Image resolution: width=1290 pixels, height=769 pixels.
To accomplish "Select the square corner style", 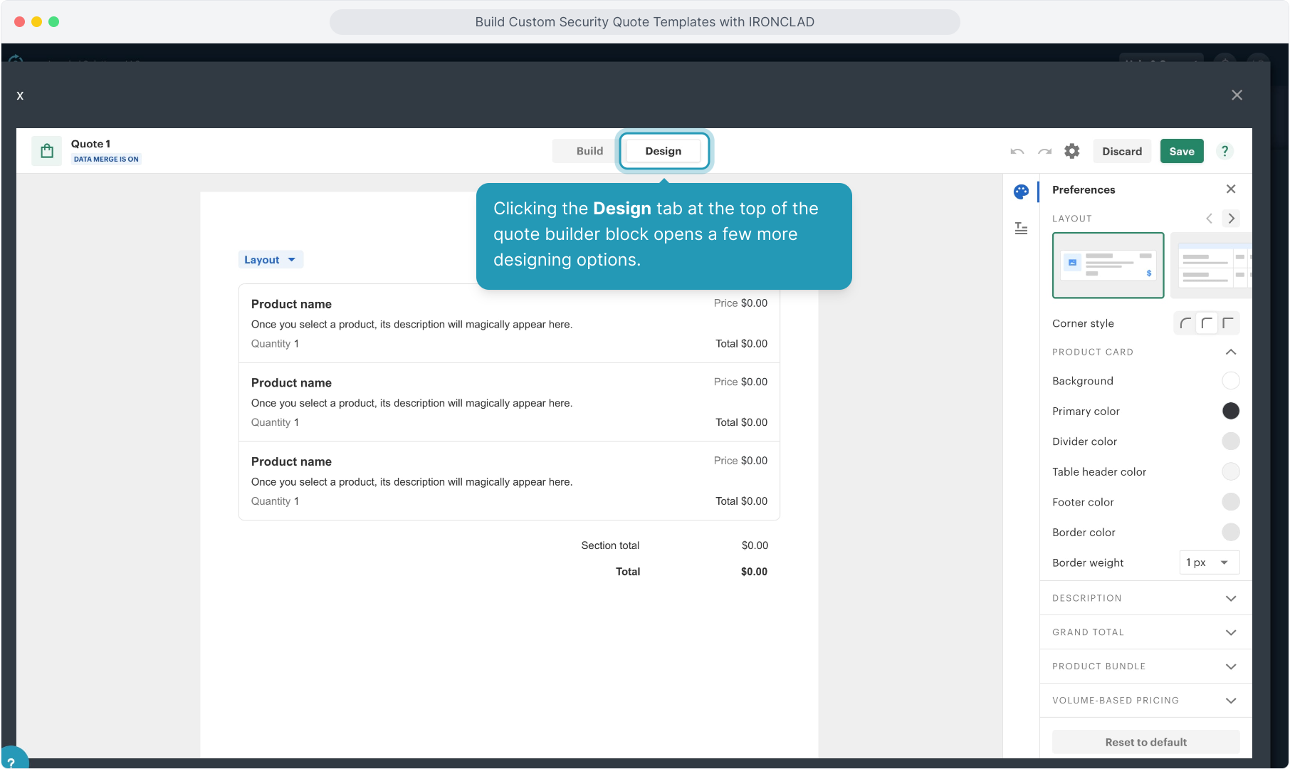I will (x=1228, y=323).
